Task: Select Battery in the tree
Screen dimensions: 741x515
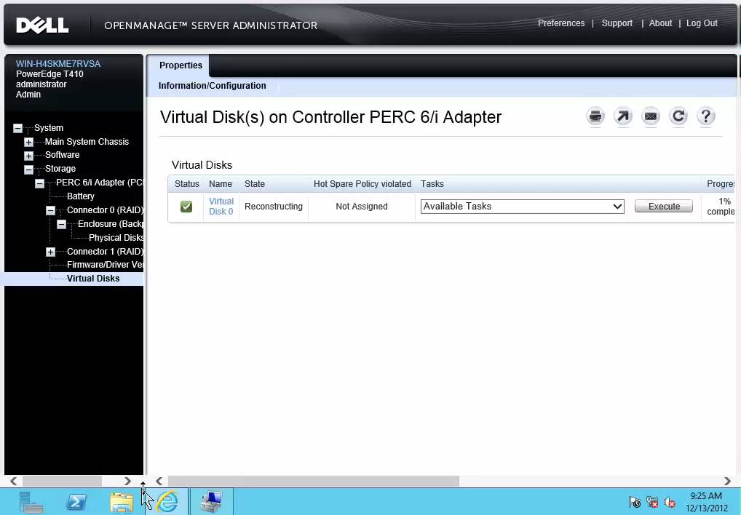Action: [x=80, y=196]
